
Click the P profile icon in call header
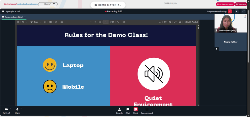pyautogui.click(x=237, y=12)
